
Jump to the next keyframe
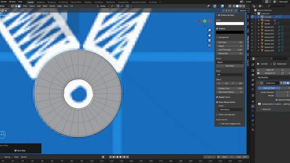[x=124, y=157]
